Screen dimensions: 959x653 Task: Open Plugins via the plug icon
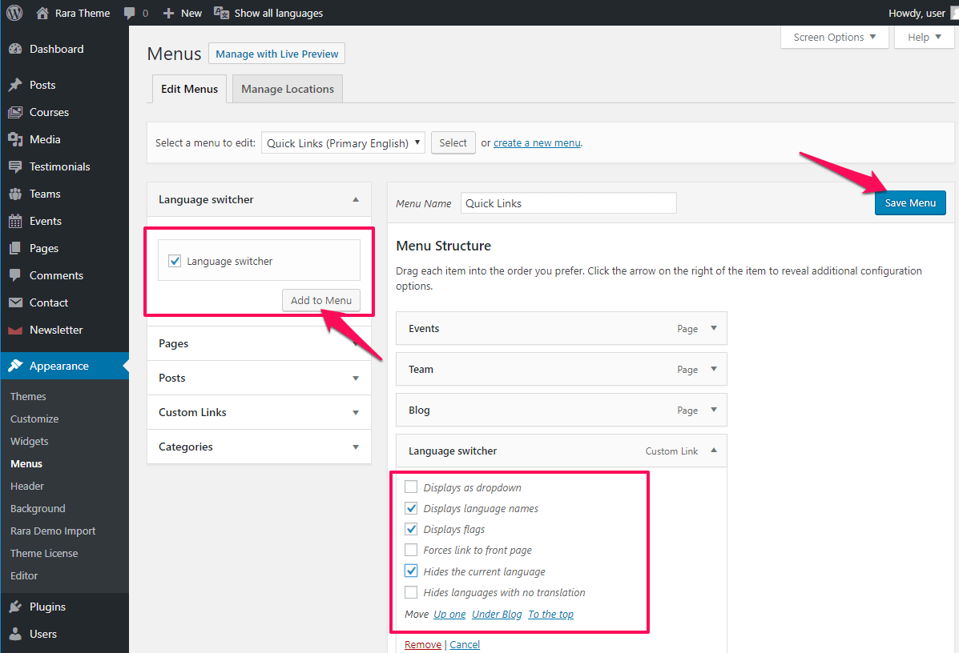click(x=15, y=607)
